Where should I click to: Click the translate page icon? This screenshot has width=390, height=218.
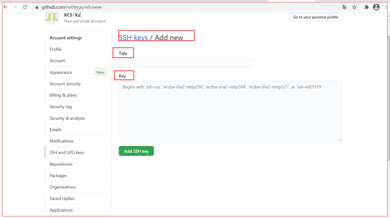[x=345, y=7]
